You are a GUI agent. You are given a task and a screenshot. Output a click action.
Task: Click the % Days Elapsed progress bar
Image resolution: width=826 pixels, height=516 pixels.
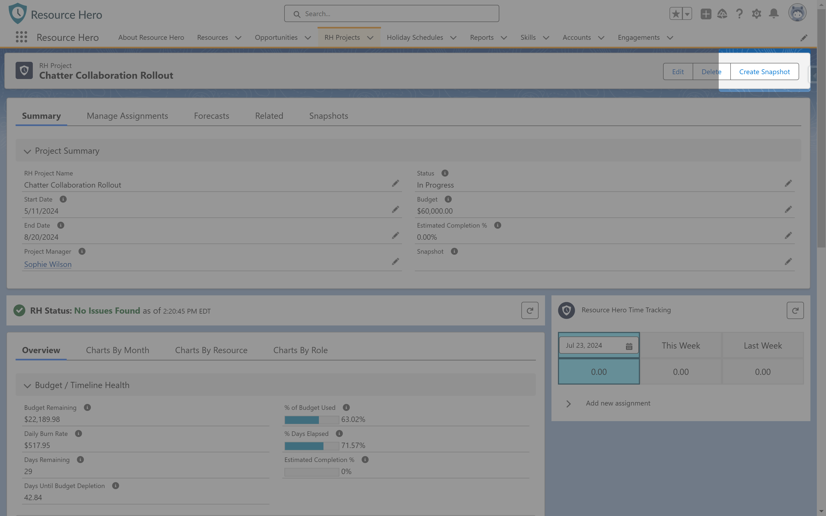tap(312, 446)
